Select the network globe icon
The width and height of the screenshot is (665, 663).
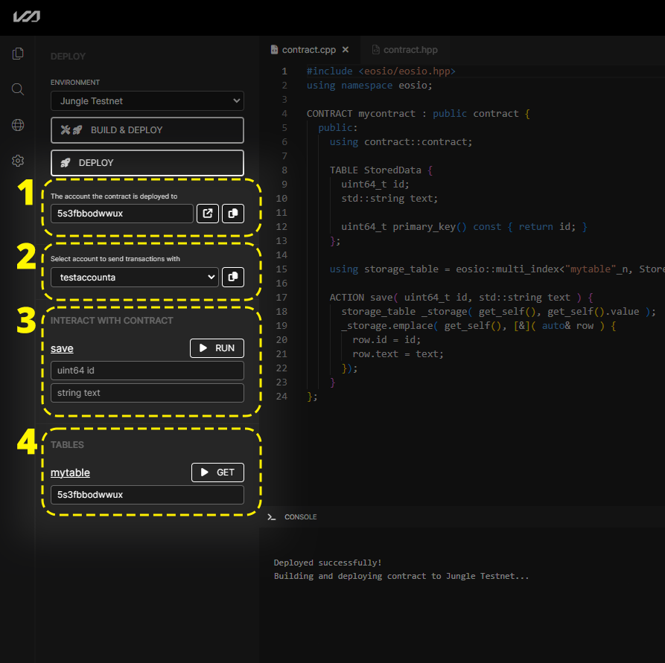[17, 124]
